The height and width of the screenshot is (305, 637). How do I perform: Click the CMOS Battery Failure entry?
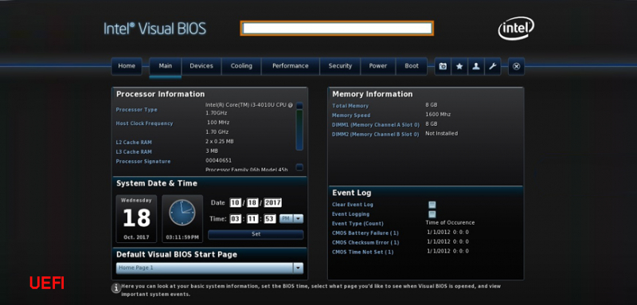(x=365, y=233)
